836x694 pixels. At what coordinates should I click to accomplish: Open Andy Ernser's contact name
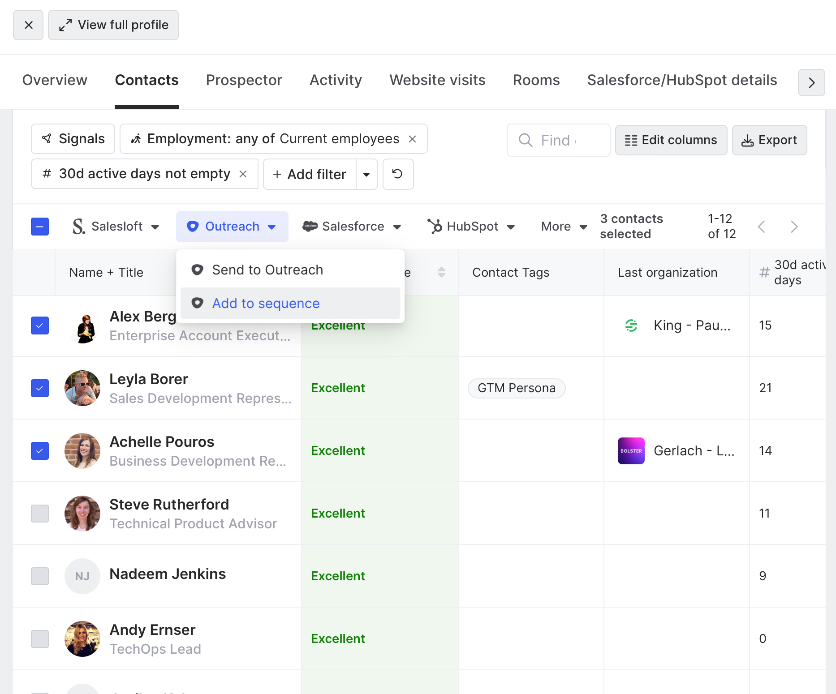pyautogui.click(x=152, y=630)
